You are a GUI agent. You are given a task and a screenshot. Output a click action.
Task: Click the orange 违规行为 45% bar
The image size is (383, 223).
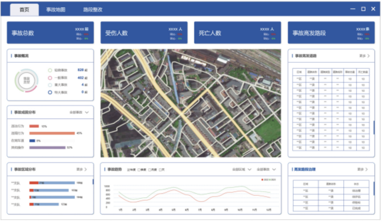[x=52, y=133]
